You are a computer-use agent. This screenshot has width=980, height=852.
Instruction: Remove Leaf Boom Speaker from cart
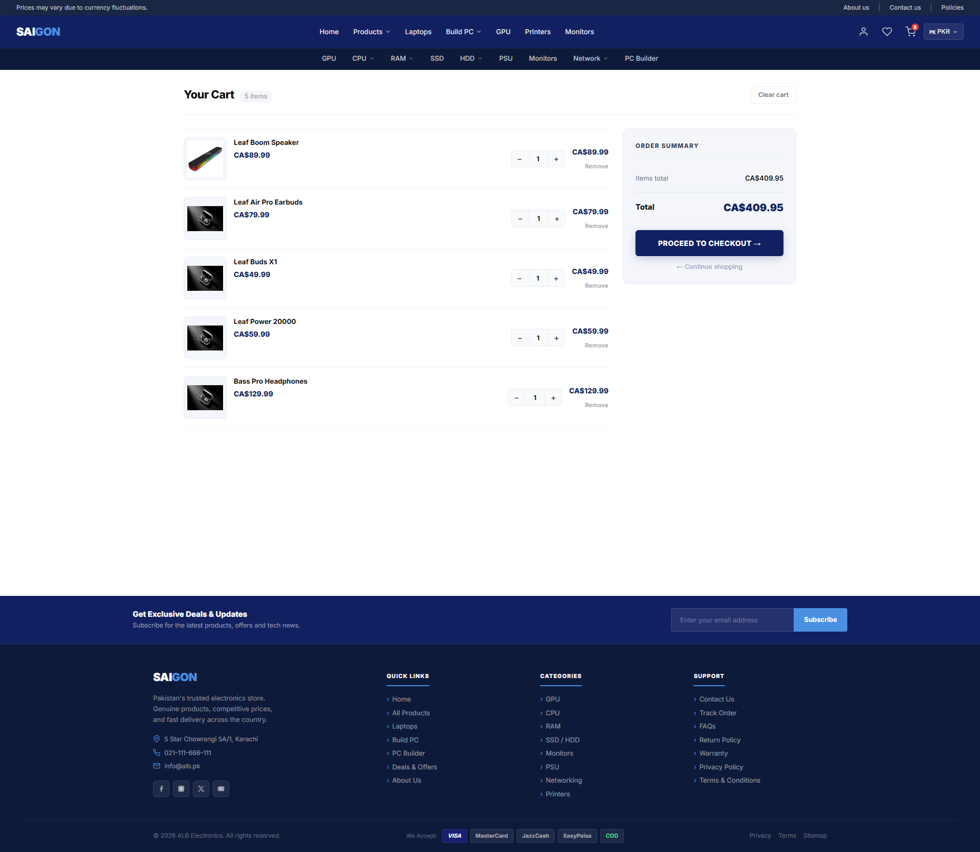coord(597,166)
